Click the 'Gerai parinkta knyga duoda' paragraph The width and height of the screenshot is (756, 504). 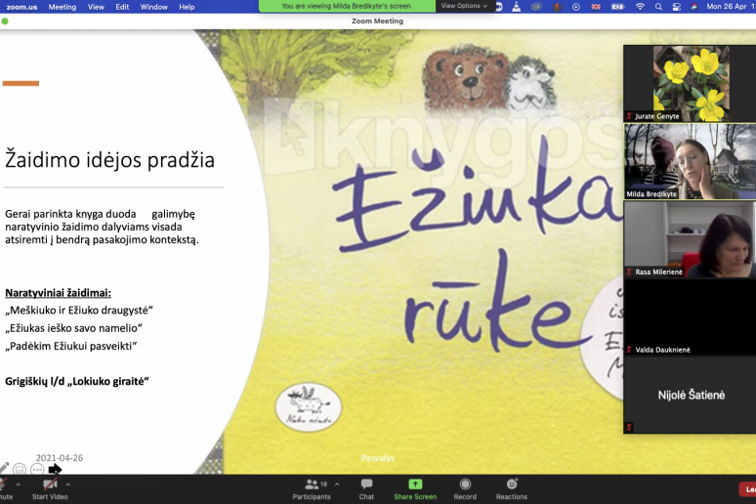[x=102, y=227]
